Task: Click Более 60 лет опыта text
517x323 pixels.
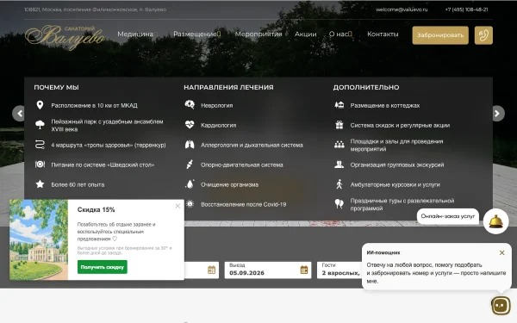Action: (x=78, y=184)
